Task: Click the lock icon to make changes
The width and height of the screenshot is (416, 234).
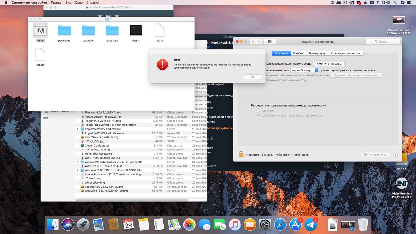Action: (x=241, y=154)
